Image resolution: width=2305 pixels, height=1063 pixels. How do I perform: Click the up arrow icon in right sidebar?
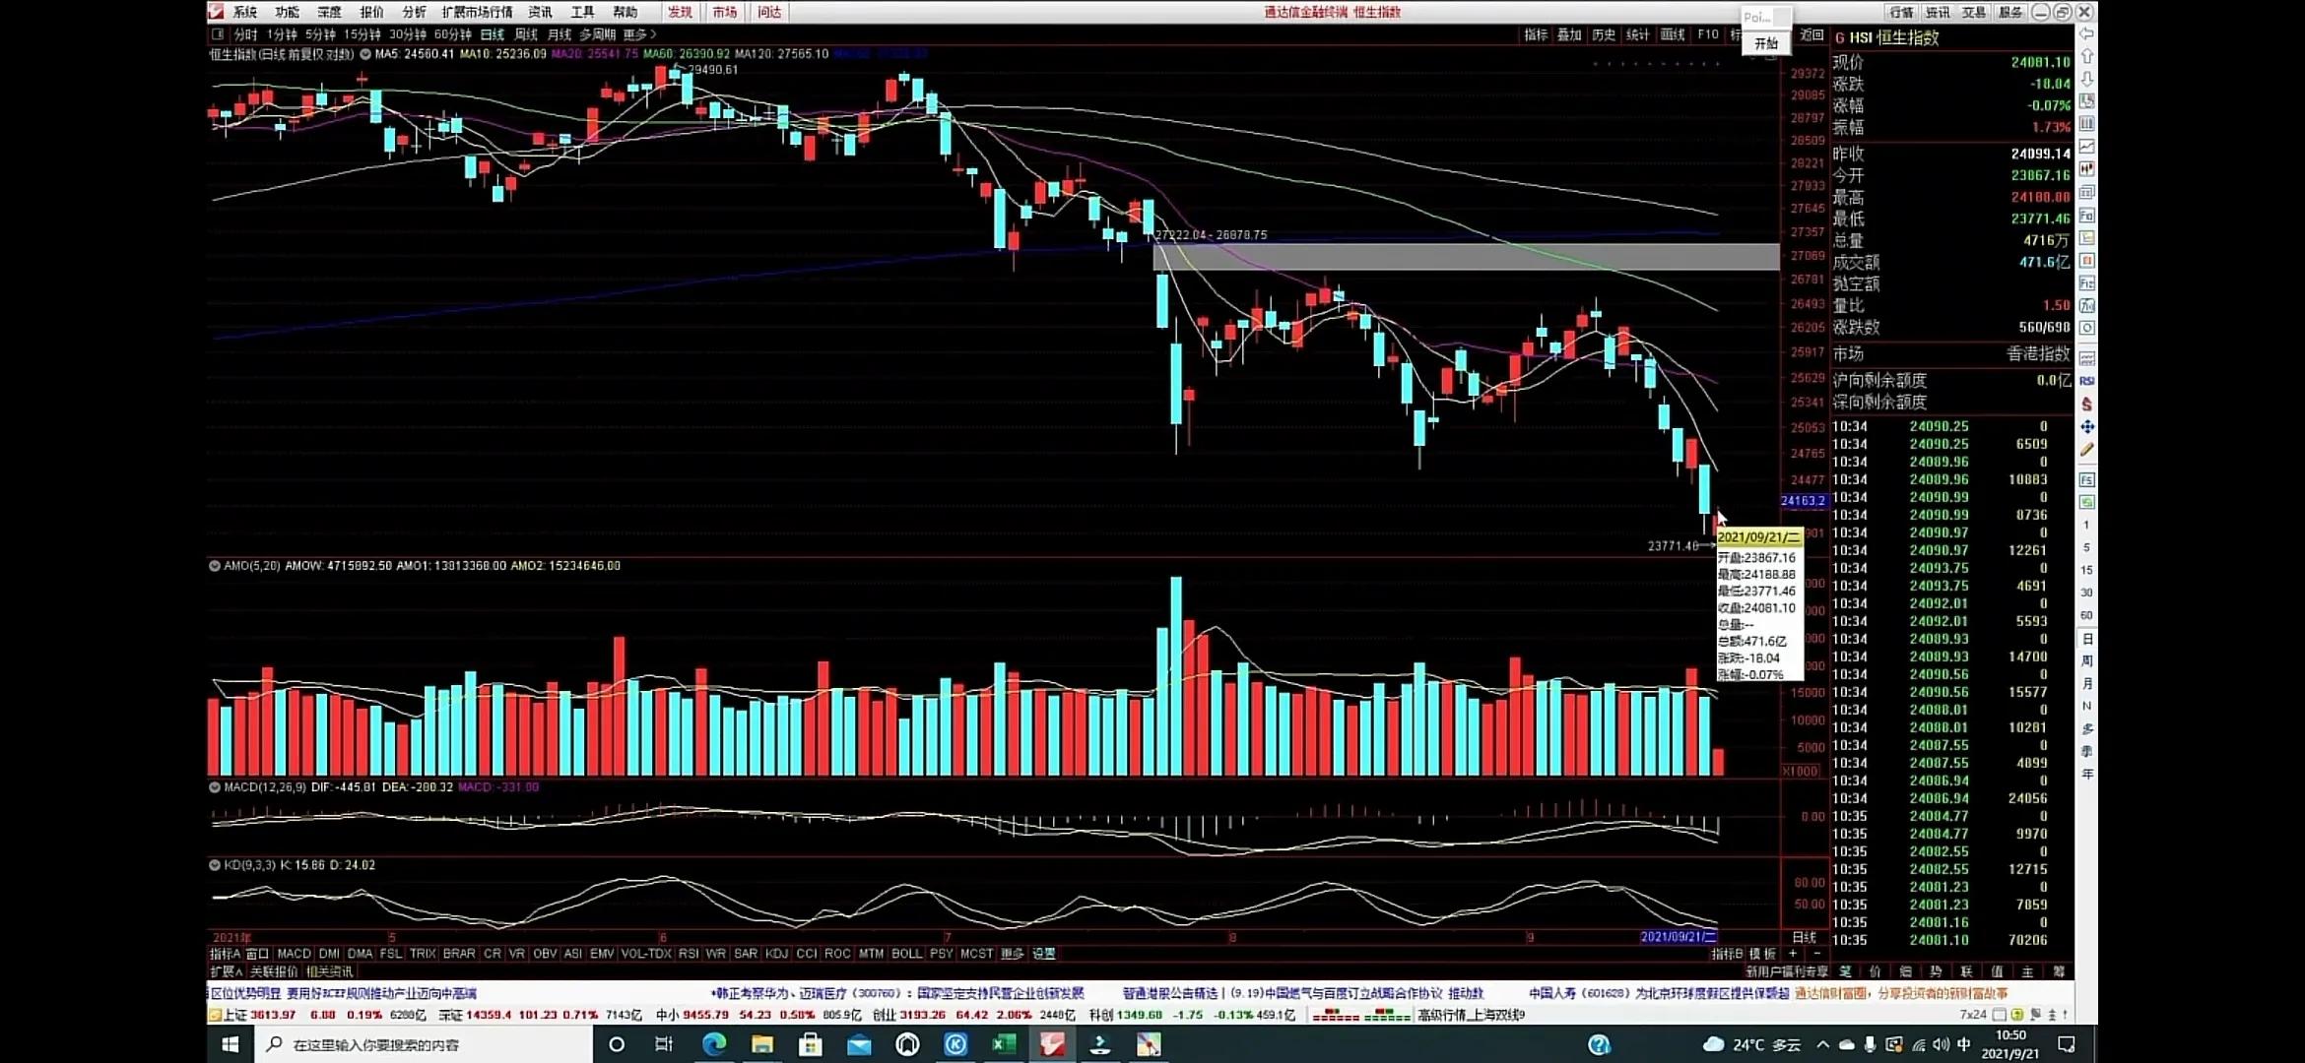pos(2086,57)
